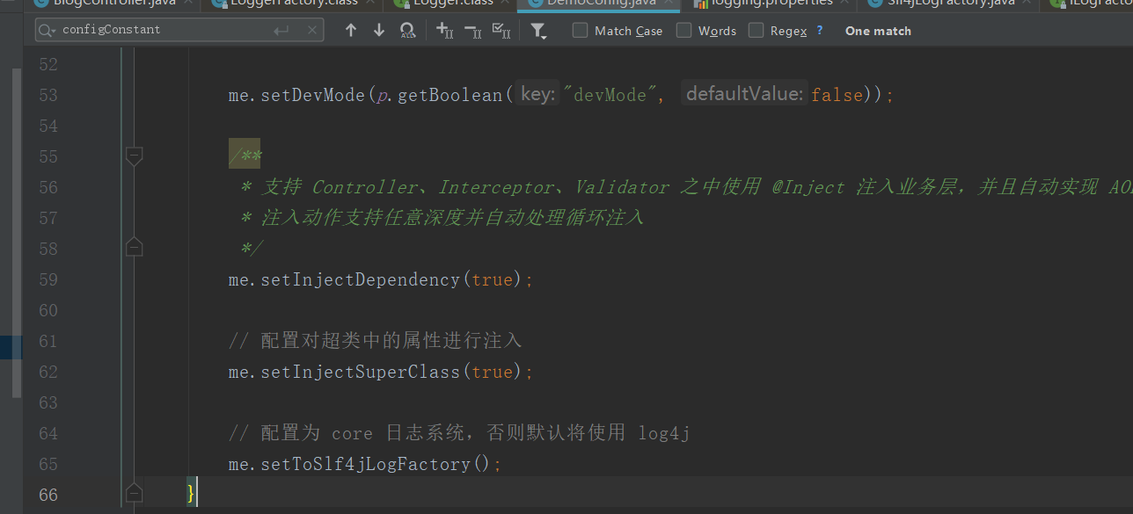Screen dimensions: 1133x514
Task: Open search history via magnifier icon
Action: click(x=48, y=31)
